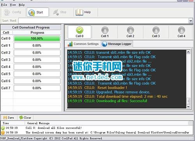Click the Cell 0 100.00% progress bar
This screenshot has height=141, width=195.
pos(37,38)
